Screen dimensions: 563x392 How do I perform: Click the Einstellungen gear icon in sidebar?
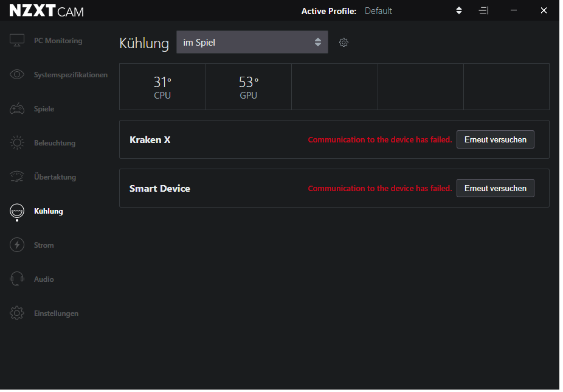[17, 313]
